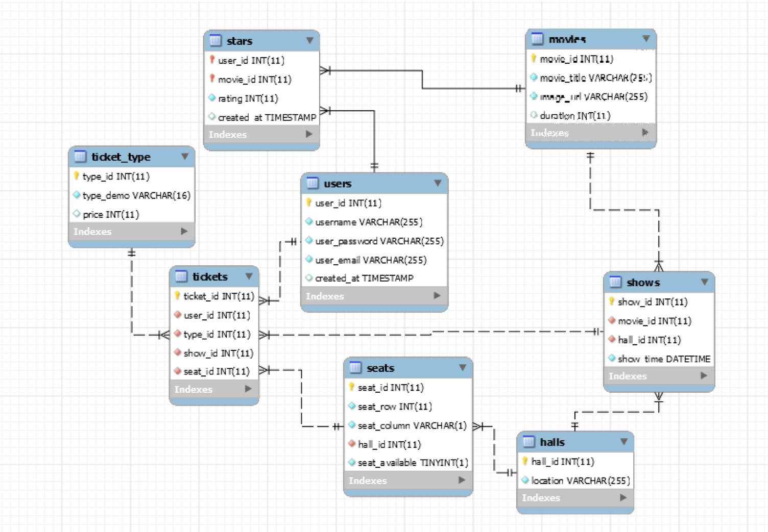Collapse the shows table via header arrow
The width and height of the screenshot is (768, 532).
click(704, 282)
